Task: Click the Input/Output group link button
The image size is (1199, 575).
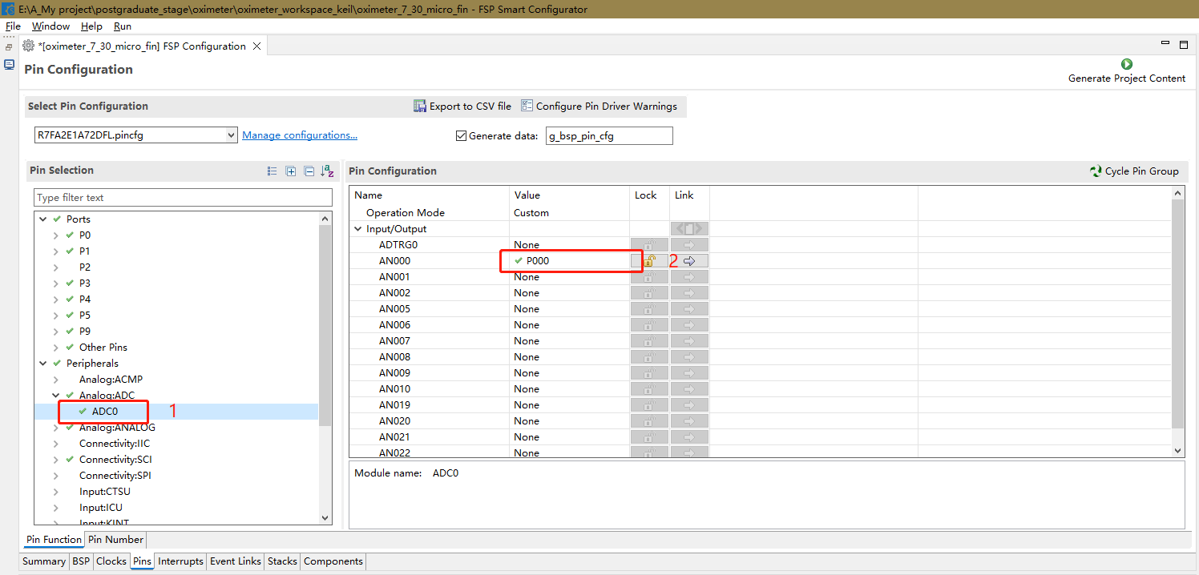Action: tap(689, 228)
